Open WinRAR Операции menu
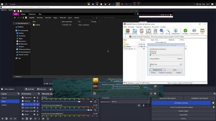 coord(139,27)
